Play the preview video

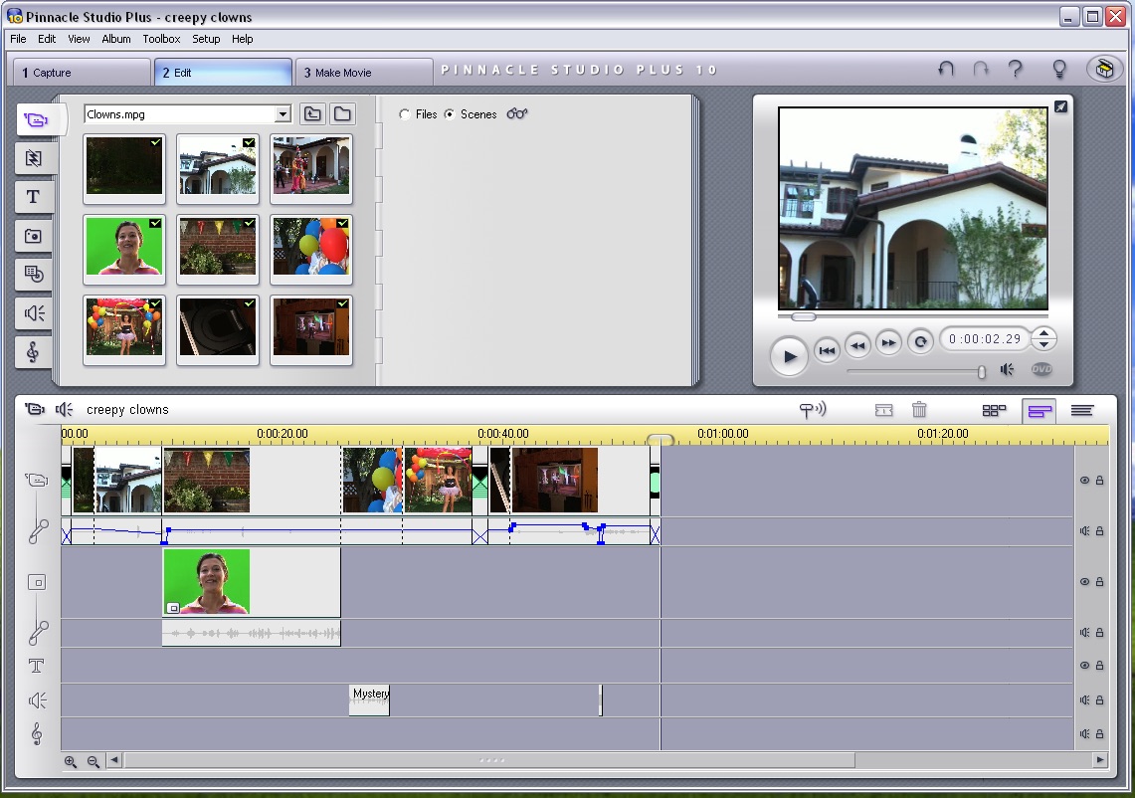tap(789, 355)
